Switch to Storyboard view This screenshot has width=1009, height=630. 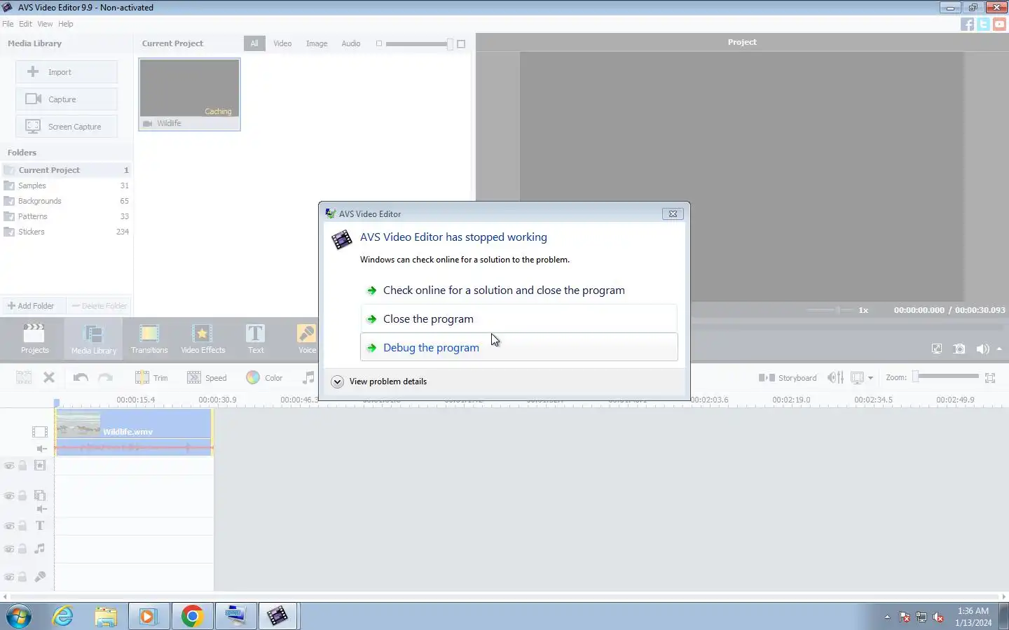(x=788, y=377)
